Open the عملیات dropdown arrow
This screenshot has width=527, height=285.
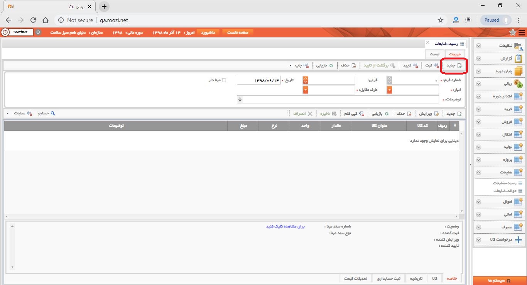(8, 114)
